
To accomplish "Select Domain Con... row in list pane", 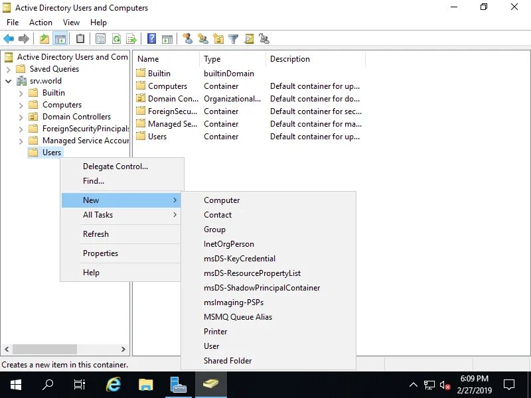I will coord(250,98).
